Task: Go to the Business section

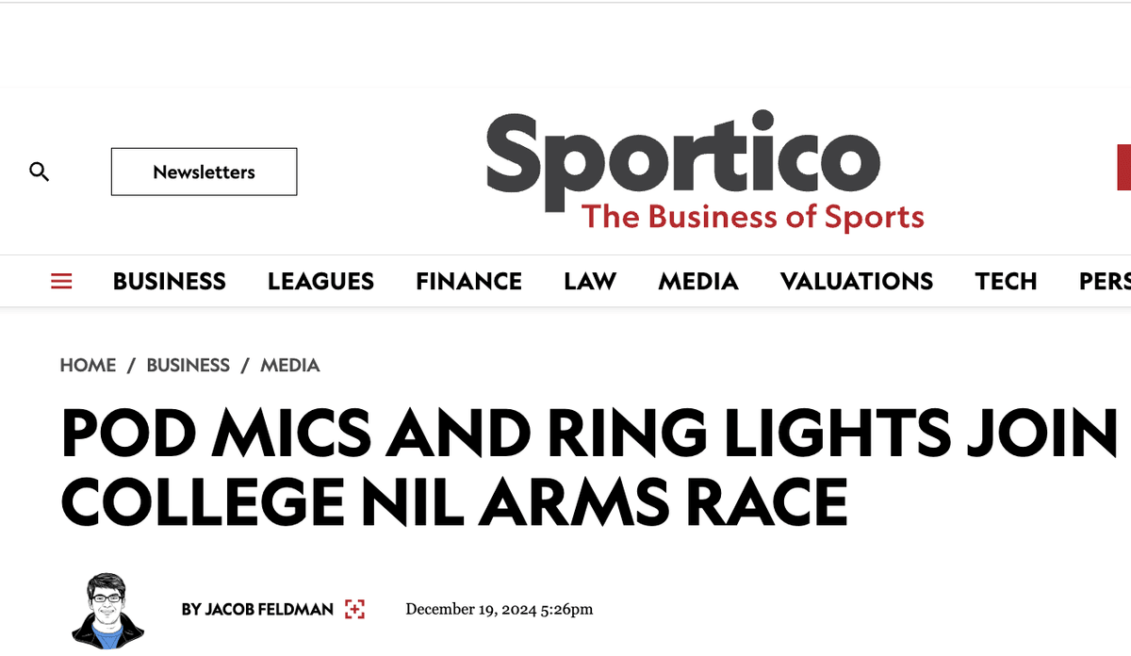Action: pos(170,281)
